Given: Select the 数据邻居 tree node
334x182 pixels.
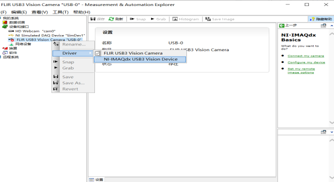Looking at the screenshot, I should pos(17,22).
